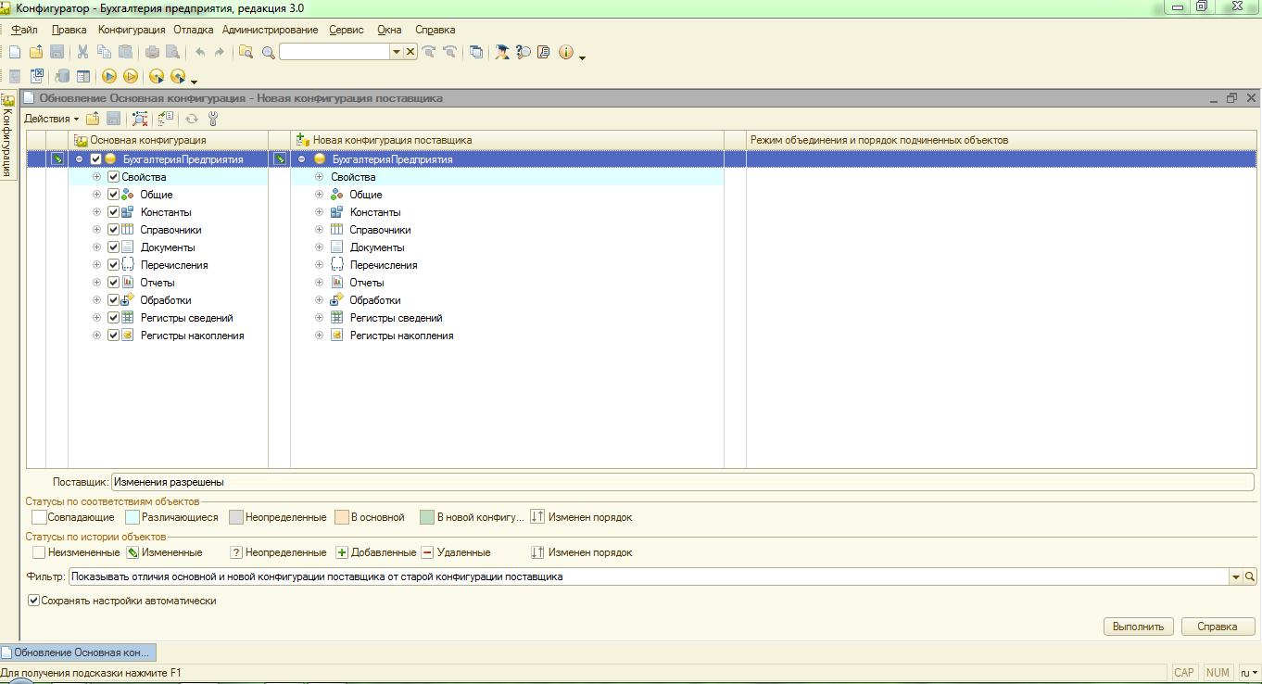Toggle the Константы checkbox
This screenshot has height=684, width=1262.
(113, 212)
